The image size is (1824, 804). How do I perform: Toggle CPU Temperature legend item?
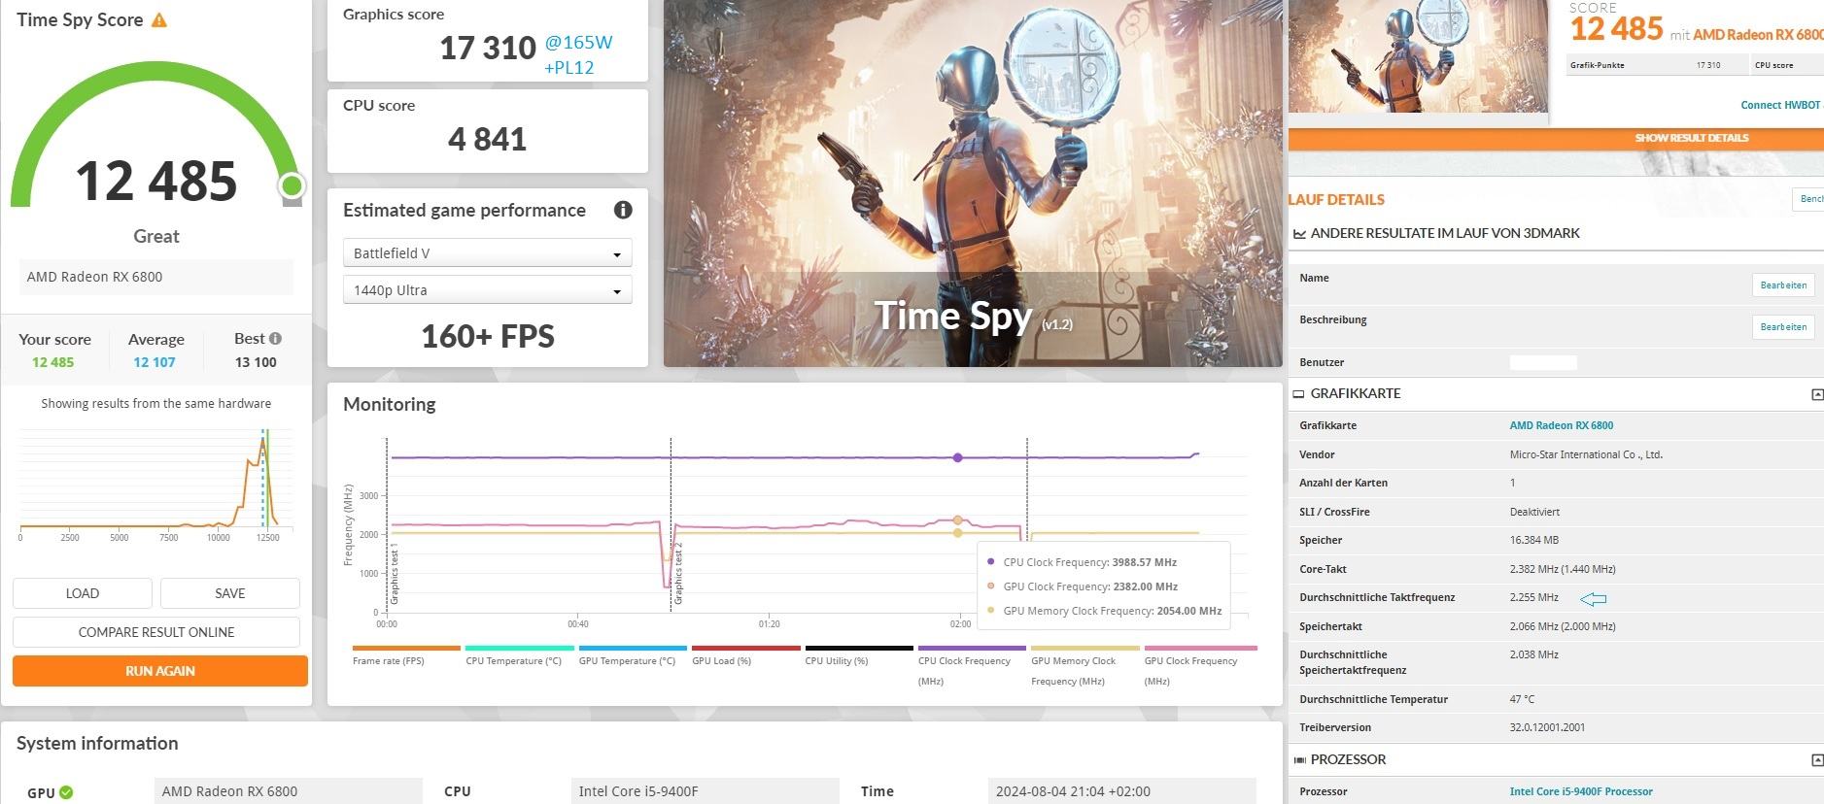pos(520,656)
